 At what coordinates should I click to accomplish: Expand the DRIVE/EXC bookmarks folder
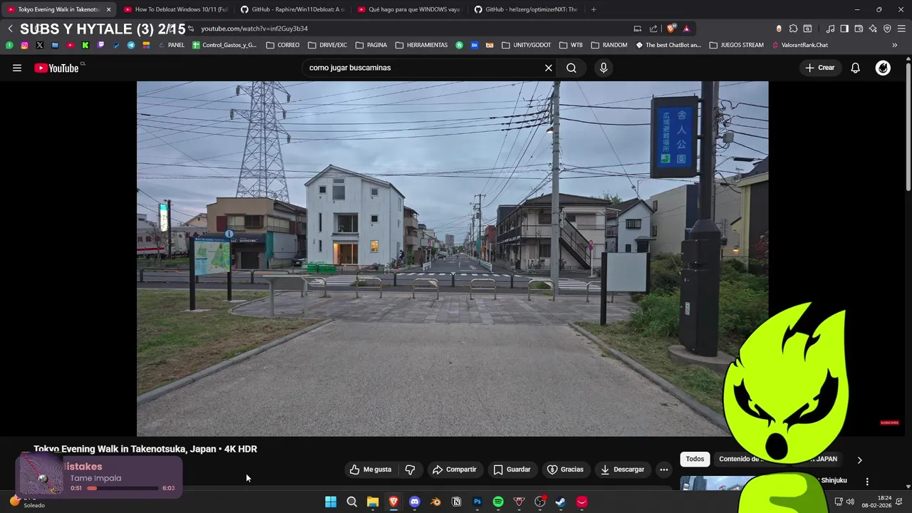click(x=328, y=45)
